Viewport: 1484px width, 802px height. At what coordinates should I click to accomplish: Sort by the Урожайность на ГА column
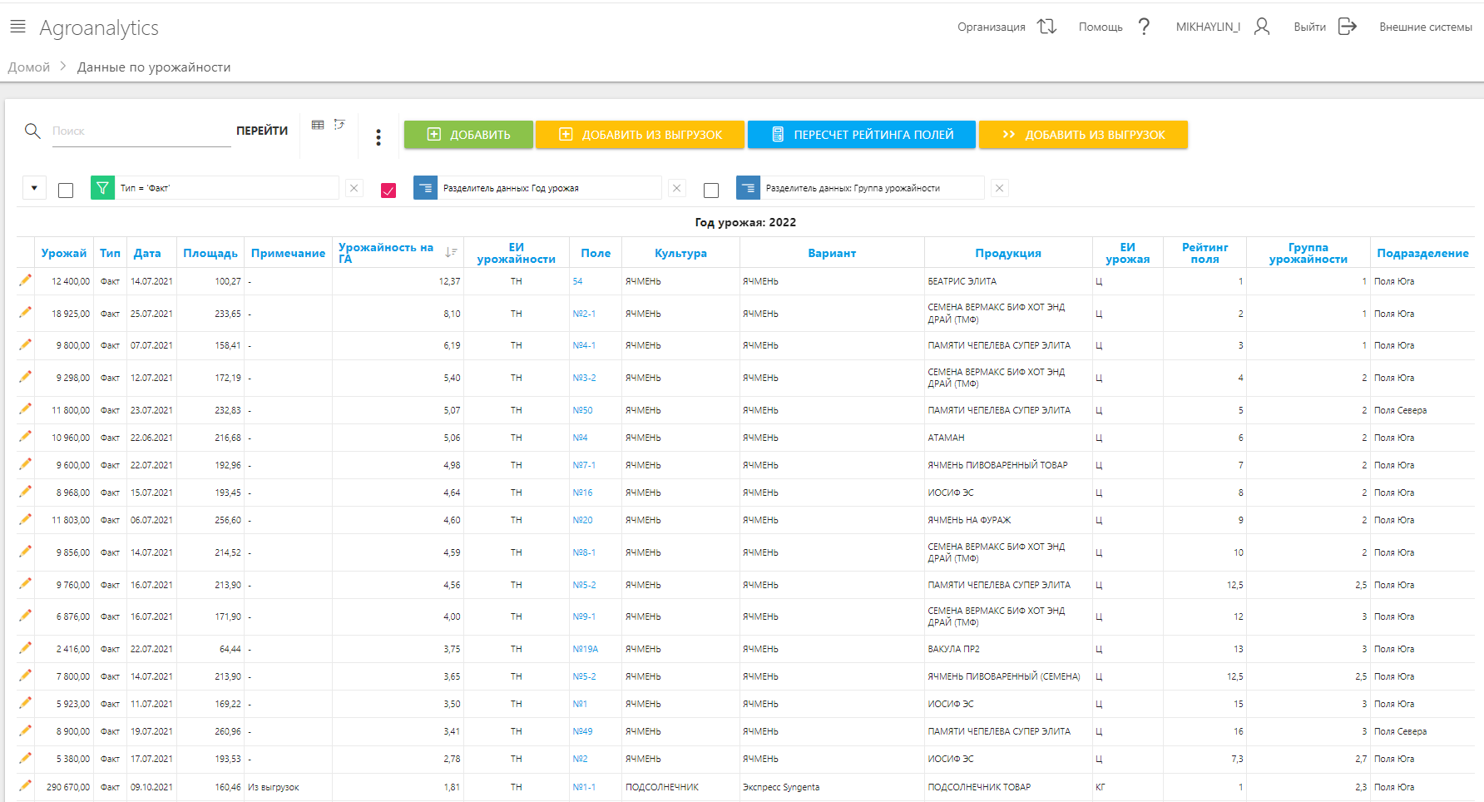click(x=451, y=252)
